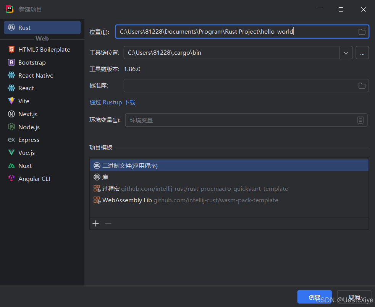Select the WebAssembly Lib template

point(229,200)
